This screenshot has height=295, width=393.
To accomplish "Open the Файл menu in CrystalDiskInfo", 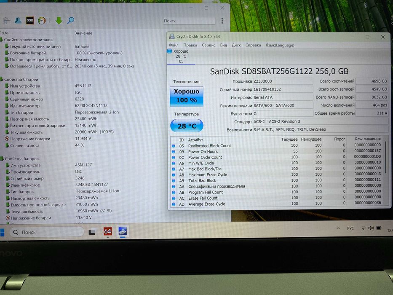I will click(x=174, y=45).
